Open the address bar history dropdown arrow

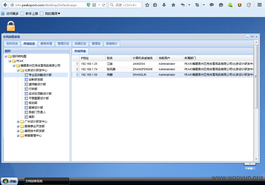99,5
